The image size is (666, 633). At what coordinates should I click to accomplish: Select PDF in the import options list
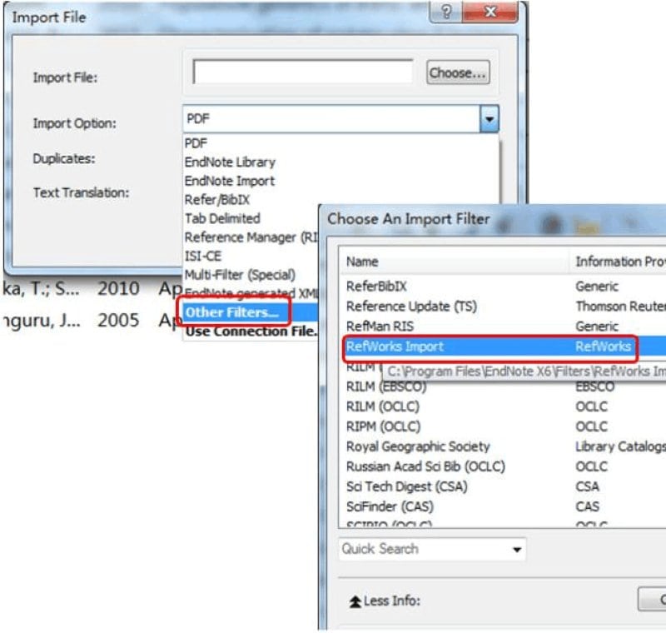tap(196, 143)
